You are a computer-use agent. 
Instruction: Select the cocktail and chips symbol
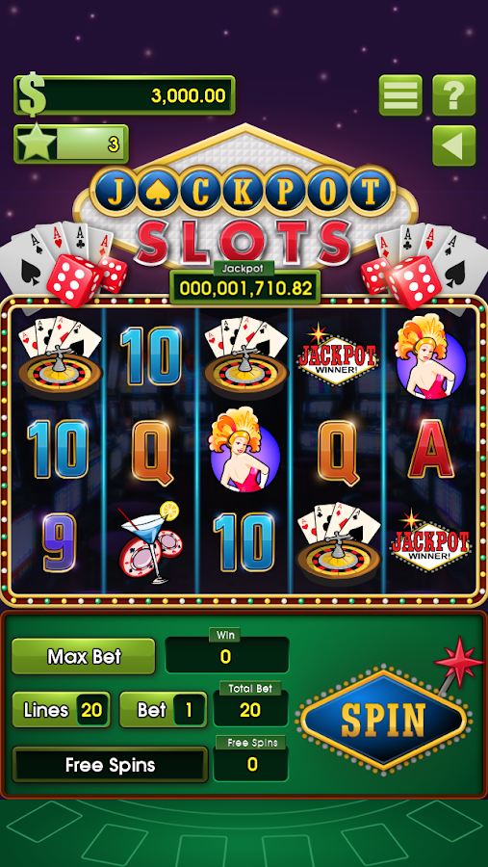[150, 541]
